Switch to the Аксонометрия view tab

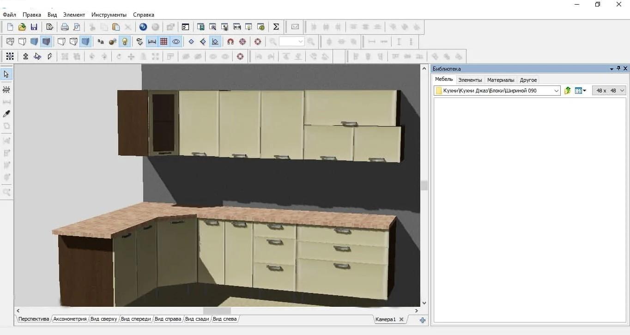tap(70, 319)
